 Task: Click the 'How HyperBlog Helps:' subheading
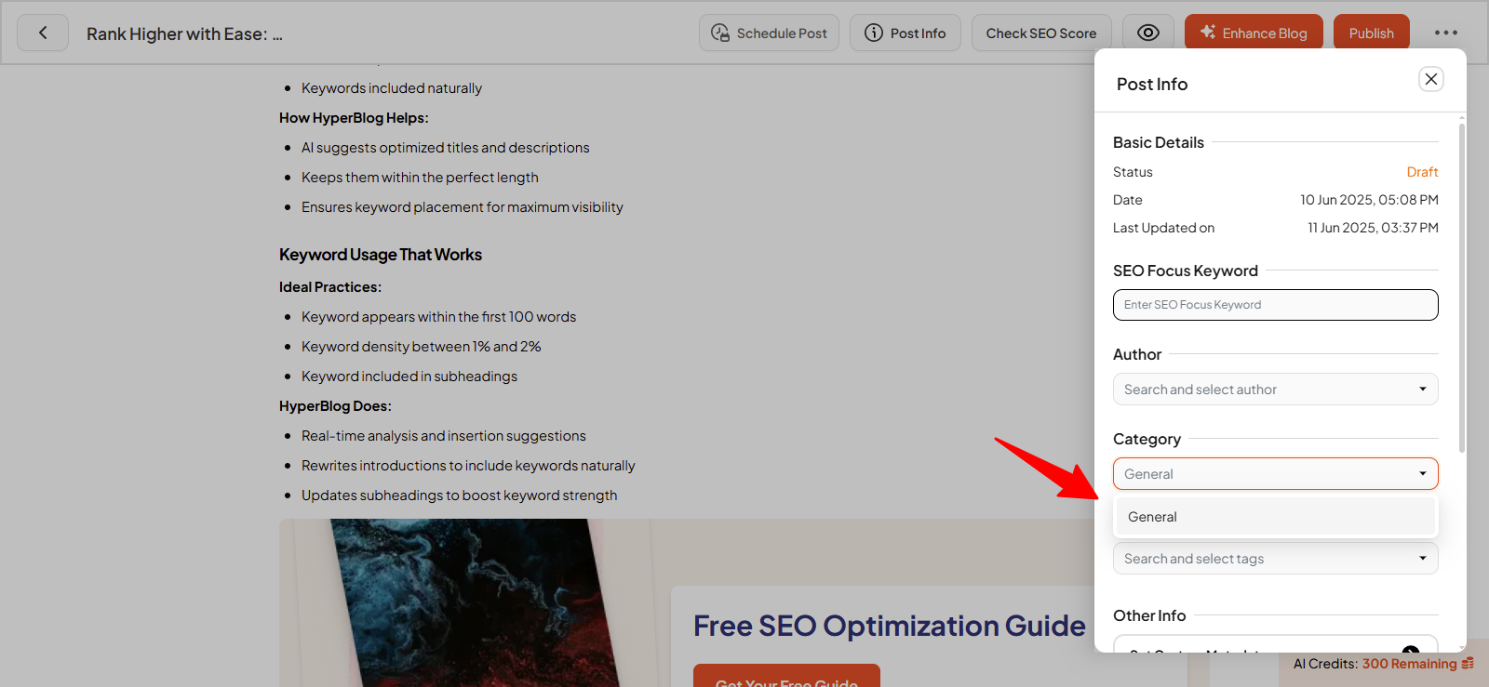pyautogui.click(x=354, y=118)
